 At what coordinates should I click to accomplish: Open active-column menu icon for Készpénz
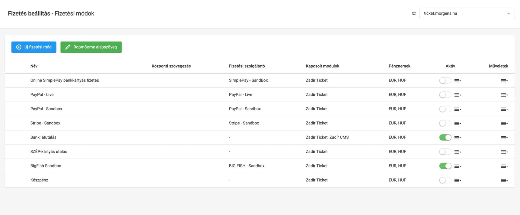pyautogui.click(x=458, y=181)
